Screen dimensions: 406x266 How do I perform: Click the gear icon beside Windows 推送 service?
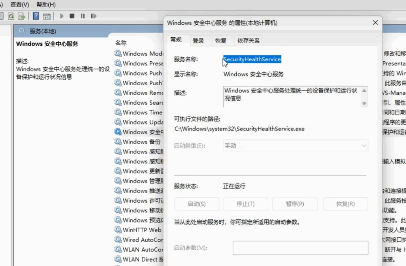[118, 190]
